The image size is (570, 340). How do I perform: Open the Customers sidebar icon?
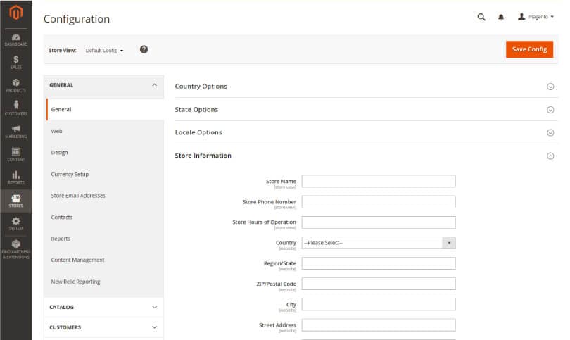[x=15, y=108]
